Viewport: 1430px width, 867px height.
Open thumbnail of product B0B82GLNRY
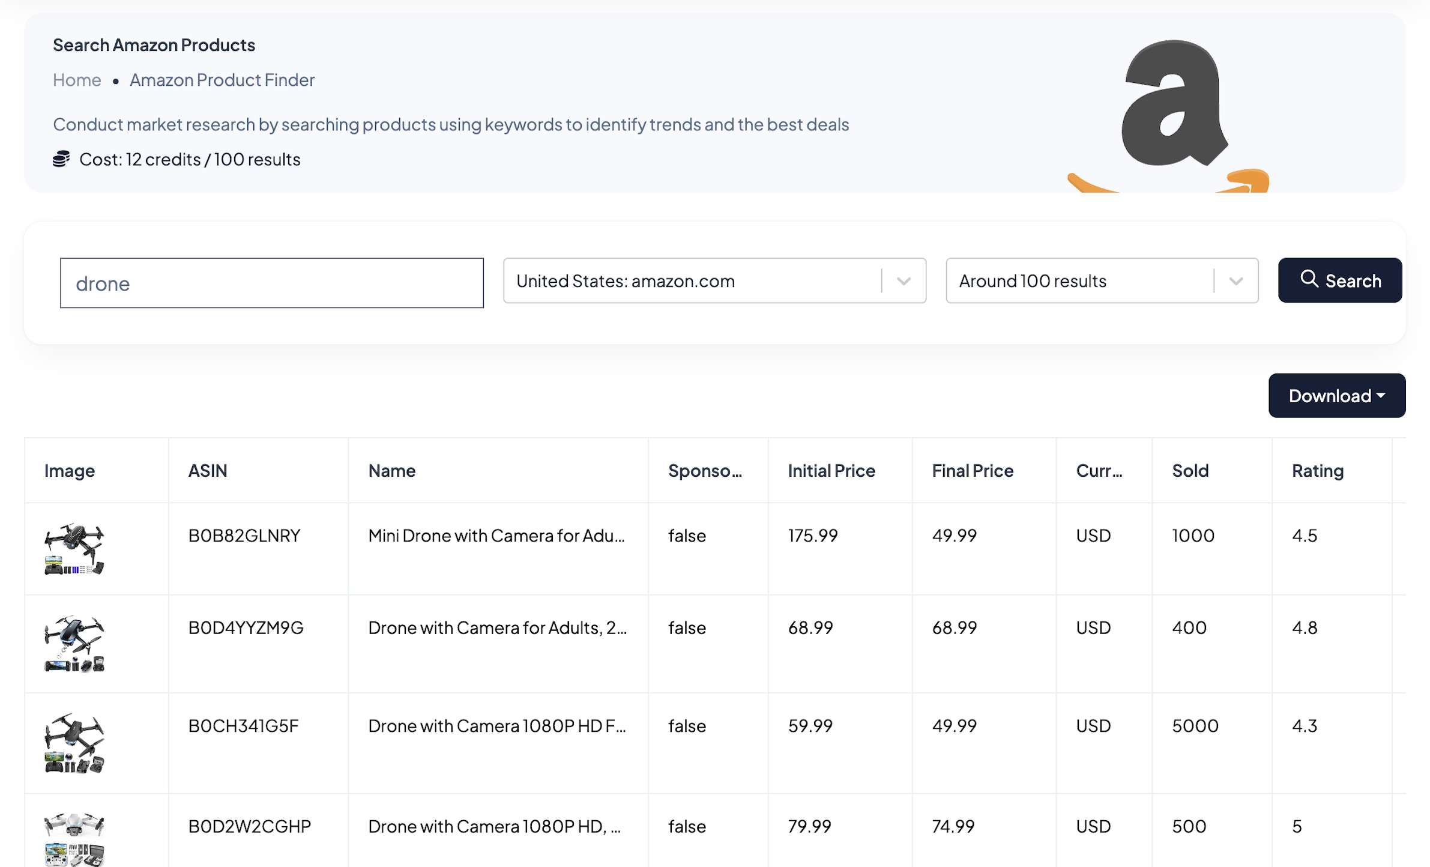(74, 548)
